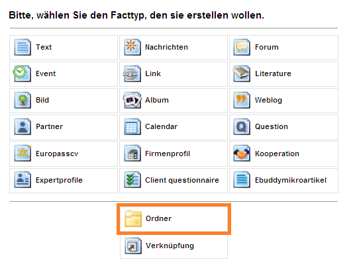The image size is (353, 272).
Task: Select the Partner label
Action: click(x=49, y=126)
